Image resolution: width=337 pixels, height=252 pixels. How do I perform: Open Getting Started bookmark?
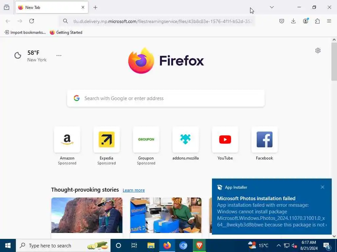(x=66, y=32)
